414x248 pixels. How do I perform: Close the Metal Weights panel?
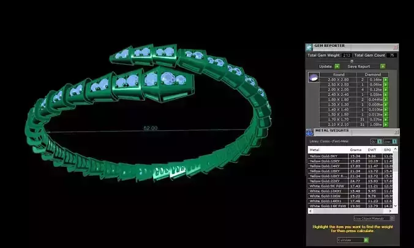[x=396, y=131]
